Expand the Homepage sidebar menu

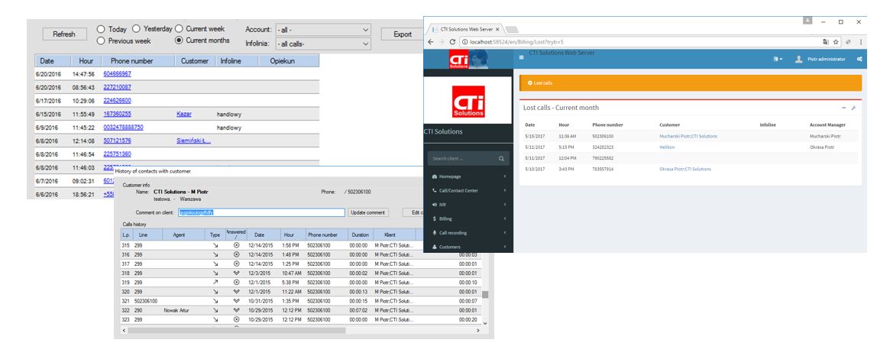[468, 176]
